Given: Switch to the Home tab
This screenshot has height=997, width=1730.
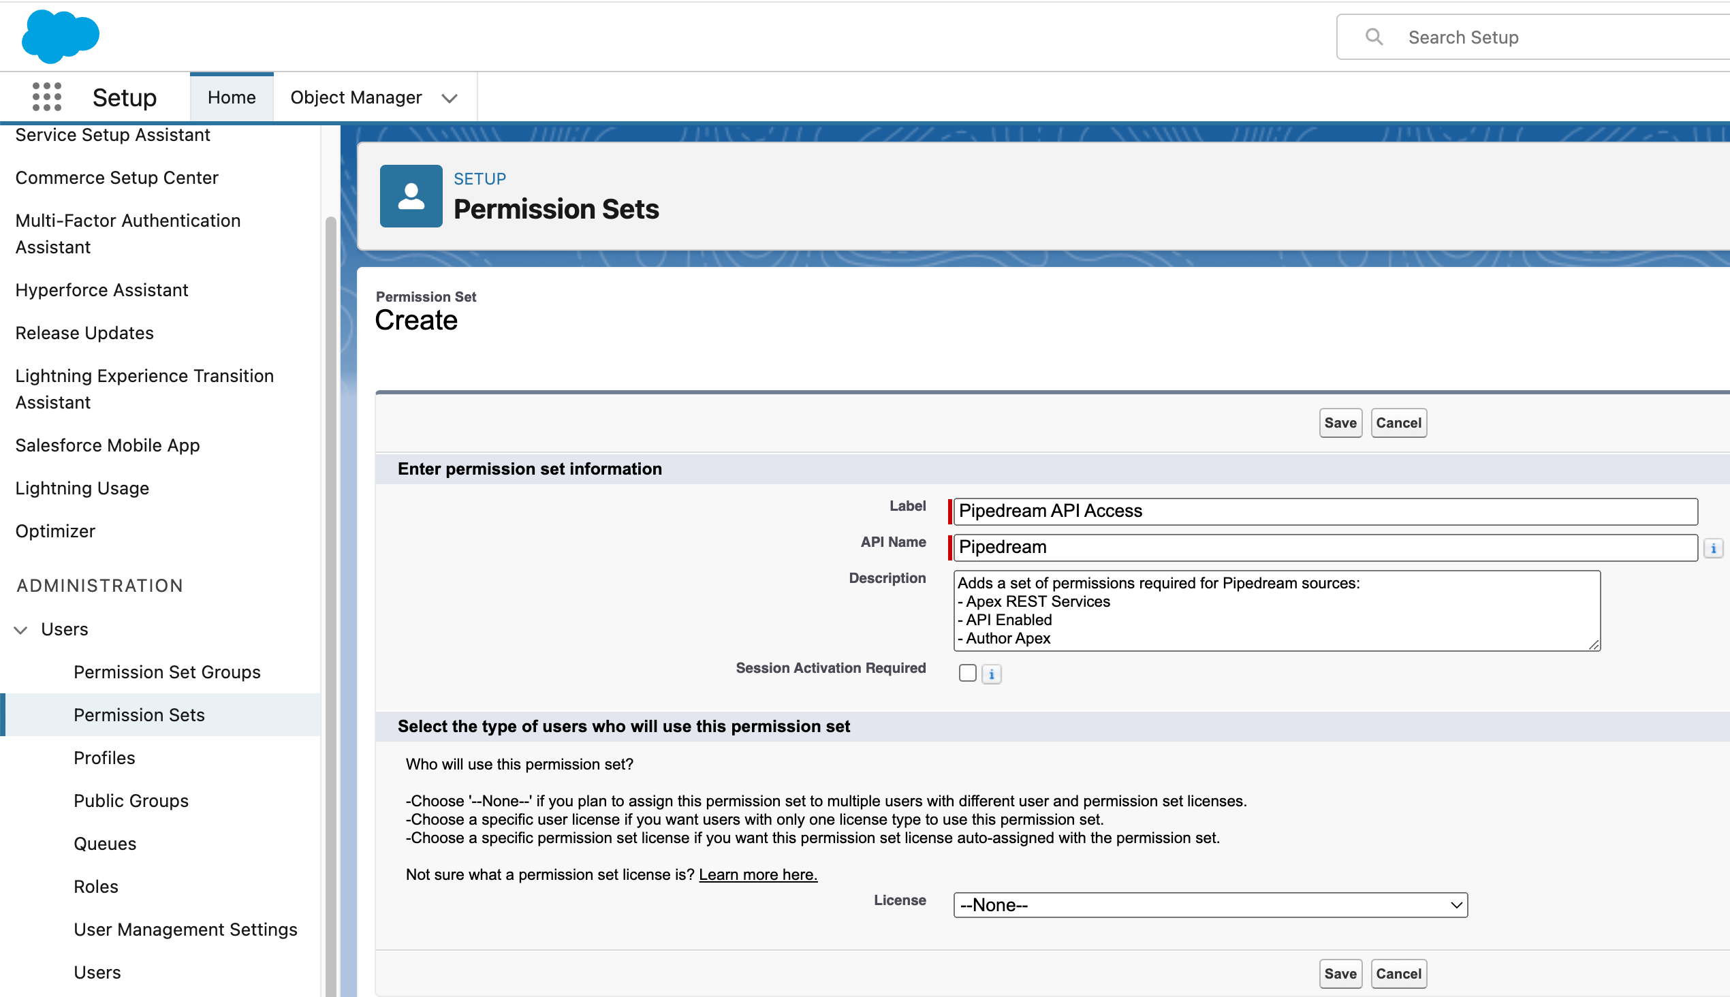Looking at the screenshot, I should tap(232, 97).
